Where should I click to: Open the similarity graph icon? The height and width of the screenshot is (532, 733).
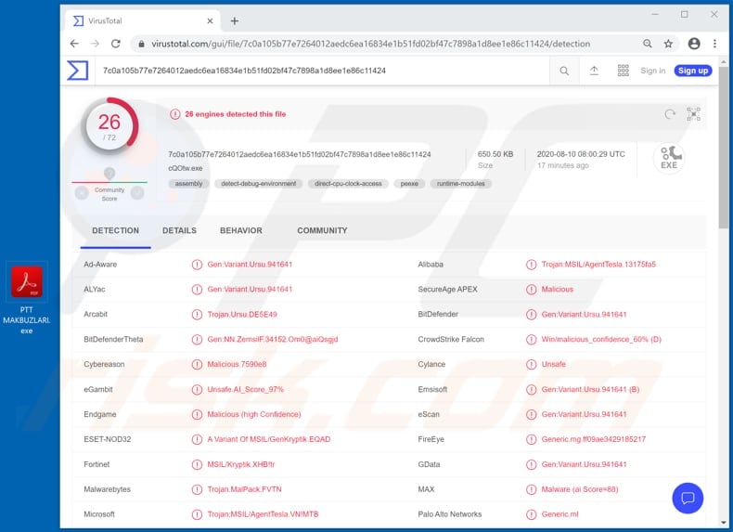(694, 114)
